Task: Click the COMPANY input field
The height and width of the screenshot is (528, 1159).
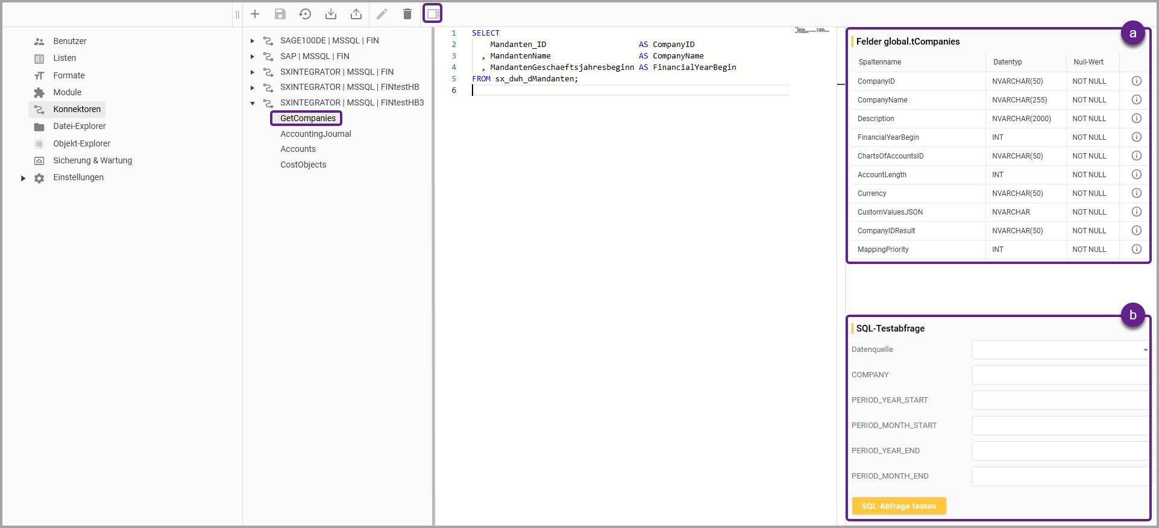Action: [1060, 375]
